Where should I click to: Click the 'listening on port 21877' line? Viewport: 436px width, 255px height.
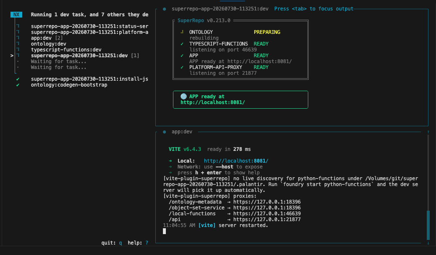point(223,73)
